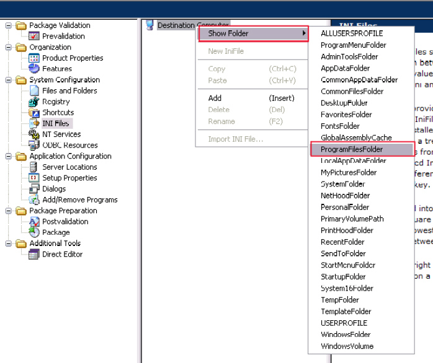The height and width of the screenshot is (363, 433).
Task: Collapse the System Configuration tree node
Action: 9,80
